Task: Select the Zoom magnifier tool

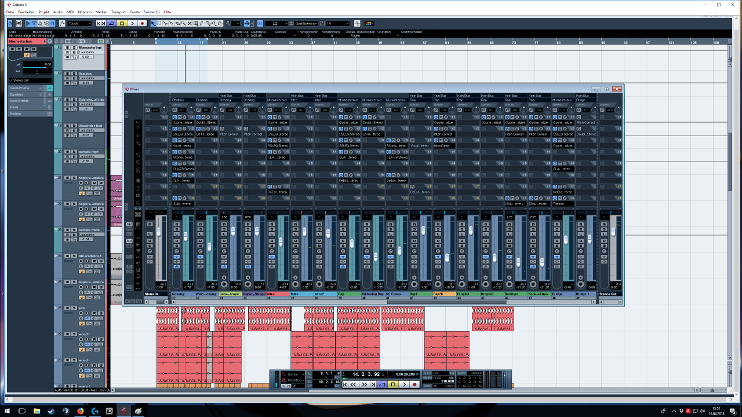Action: (183, 23)
